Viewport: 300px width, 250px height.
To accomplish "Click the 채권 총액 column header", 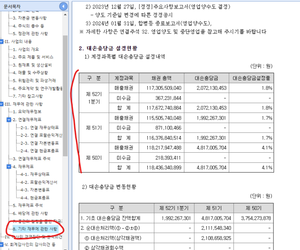I will tap(162, 78).
